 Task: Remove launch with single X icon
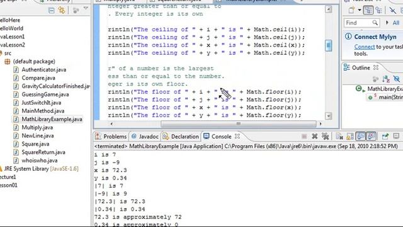click(x=315, y=136)
